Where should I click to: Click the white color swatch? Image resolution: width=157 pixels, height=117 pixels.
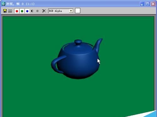tap(78, 11)
